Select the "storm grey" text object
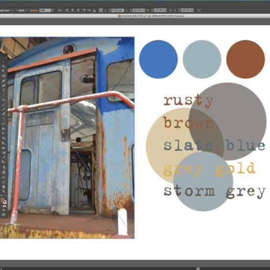Screen dimensions: 270x270 (215, 191)
